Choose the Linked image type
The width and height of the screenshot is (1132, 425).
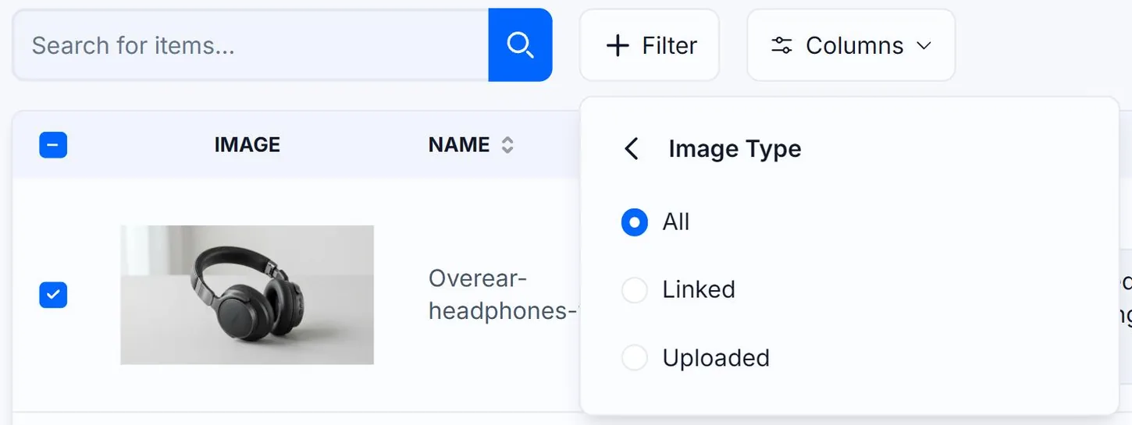(x=634, y=290)
